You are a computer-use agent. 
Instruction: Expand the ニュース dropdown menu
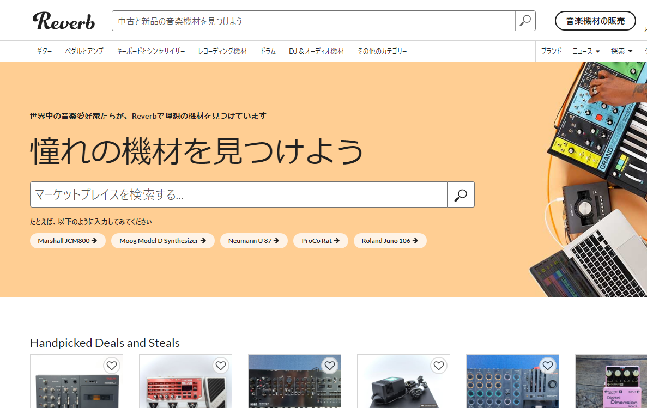(586, 51)
